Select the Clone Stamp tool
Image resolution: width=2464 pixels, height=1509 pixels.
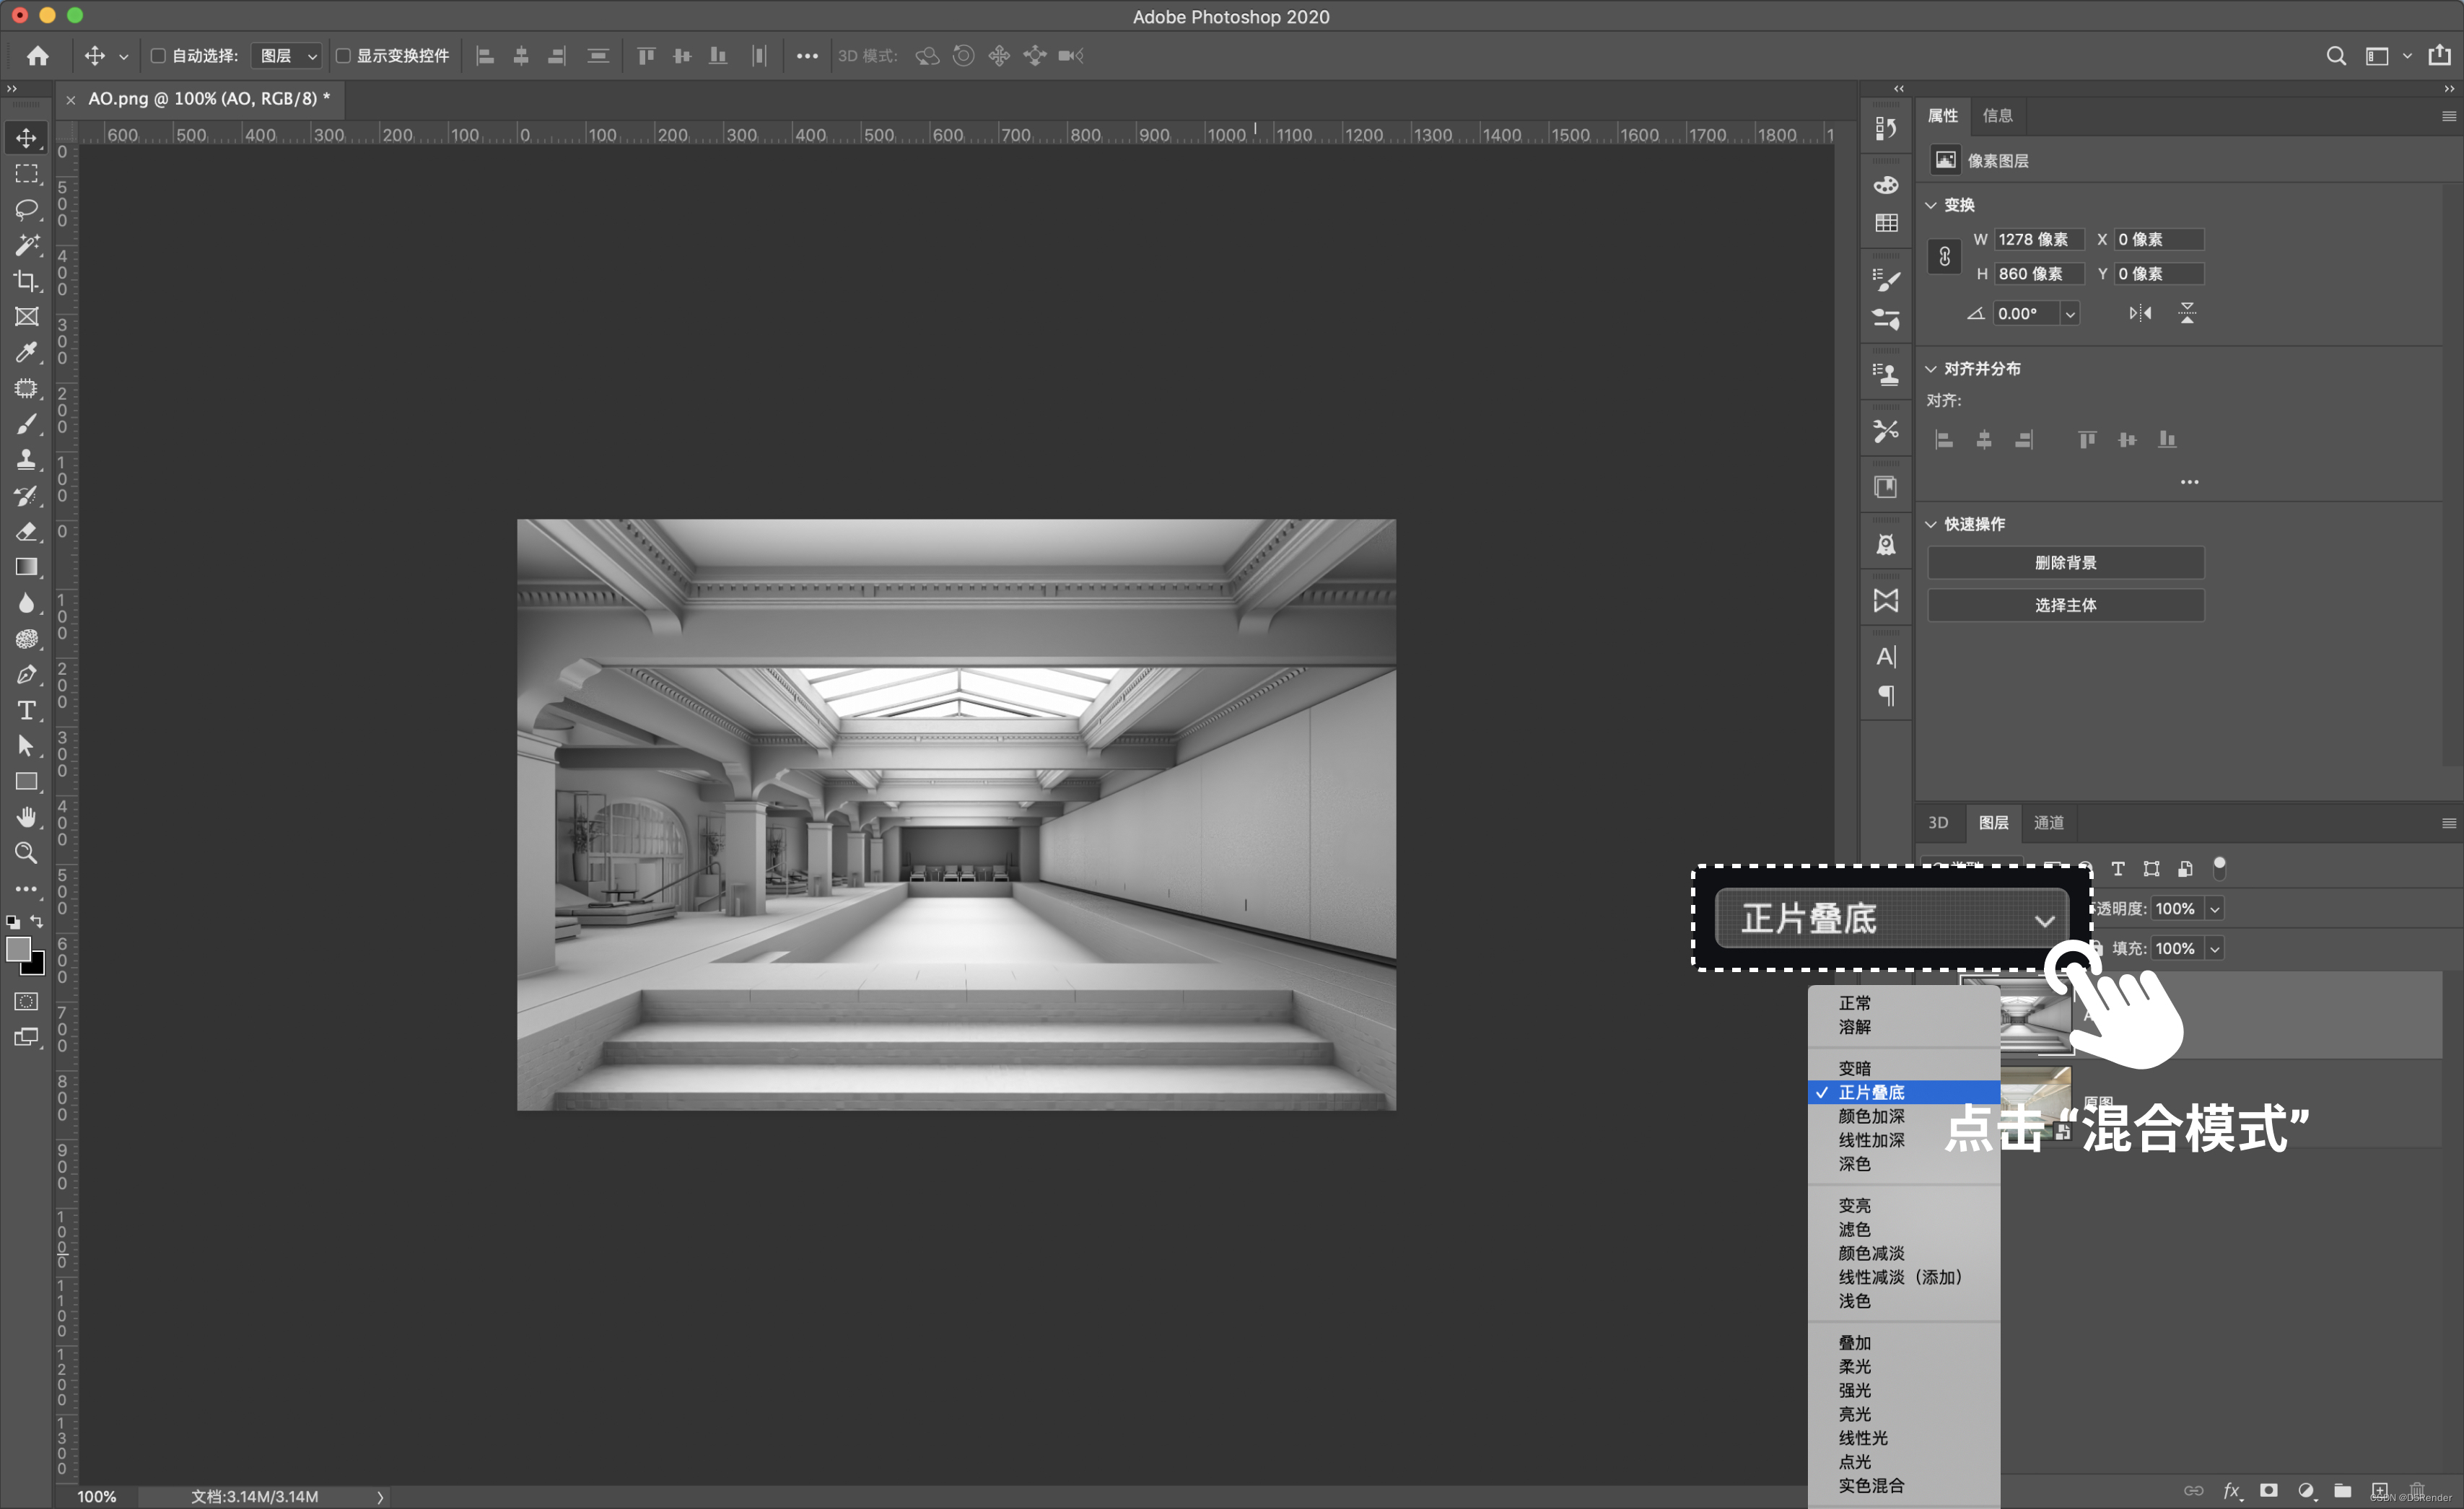click(27, 460)
